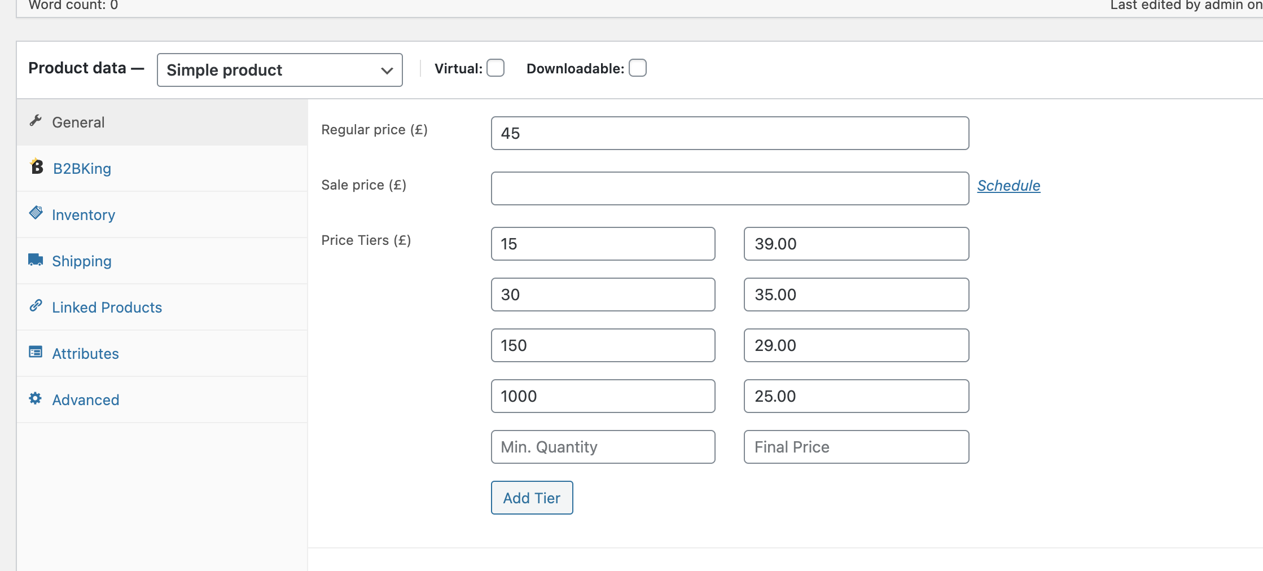Click the tier quantity field showing 150
The height and width of the screenshot is (571, 1263).
tap(603, 345)
